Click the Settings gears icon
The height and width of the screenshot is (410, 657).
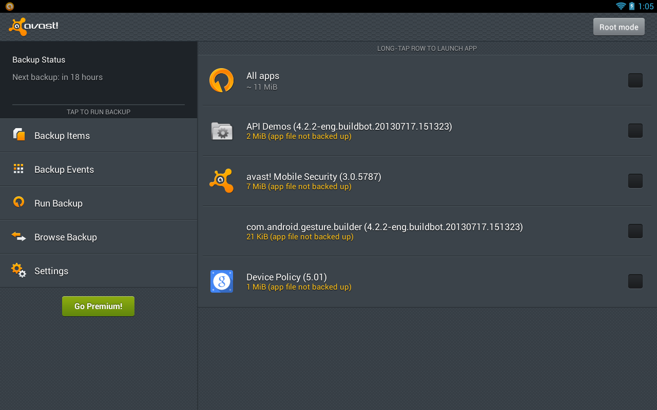tap(19, 270)
